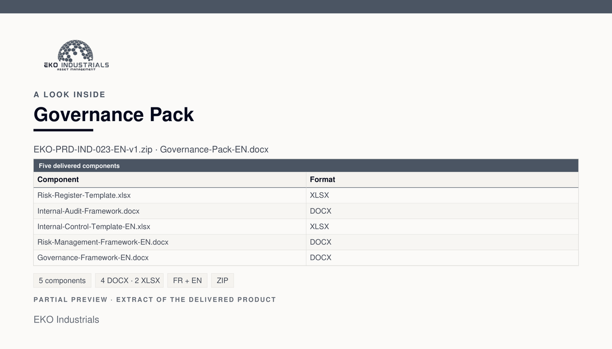Screen dimensions: 612x349
Task: Click XLSX format of Risk-Register-Template row
Action: (442, 195)
